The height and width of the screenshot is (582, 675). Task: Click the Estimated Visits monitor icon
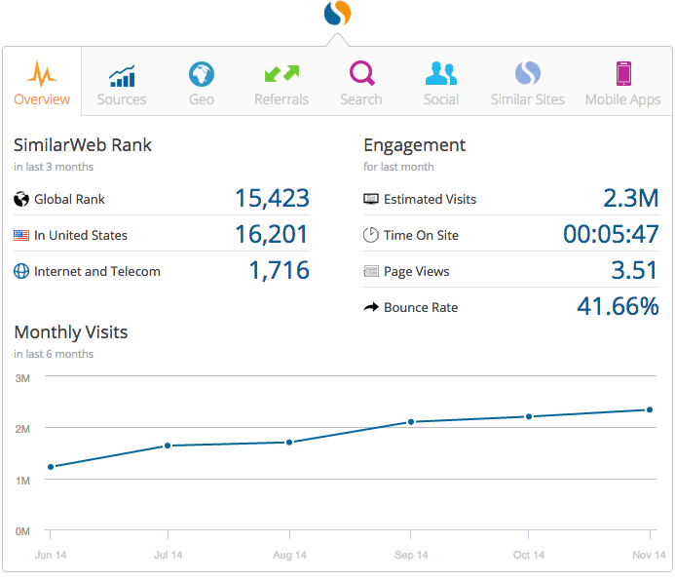click(x=371, y=199)
